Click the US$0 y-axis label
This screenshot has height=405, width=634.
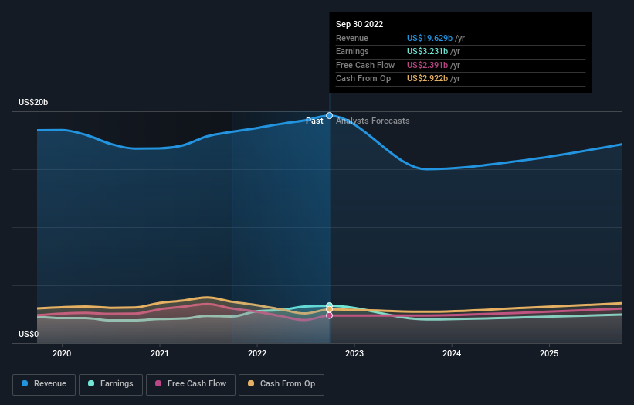[29, 334]
